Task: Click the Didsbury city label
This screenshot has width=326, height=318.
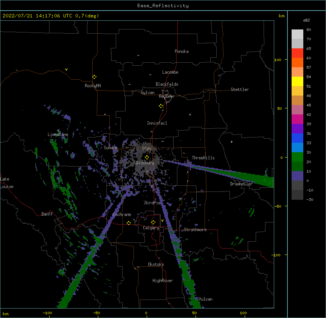Action: (x=145, y=163)
